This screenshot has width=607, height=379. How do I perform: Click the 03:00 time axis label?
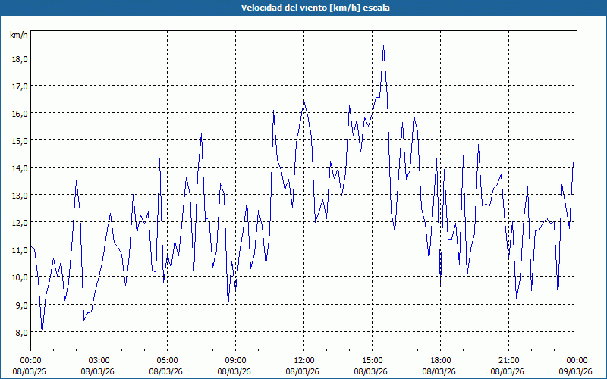tap(99, 360)
